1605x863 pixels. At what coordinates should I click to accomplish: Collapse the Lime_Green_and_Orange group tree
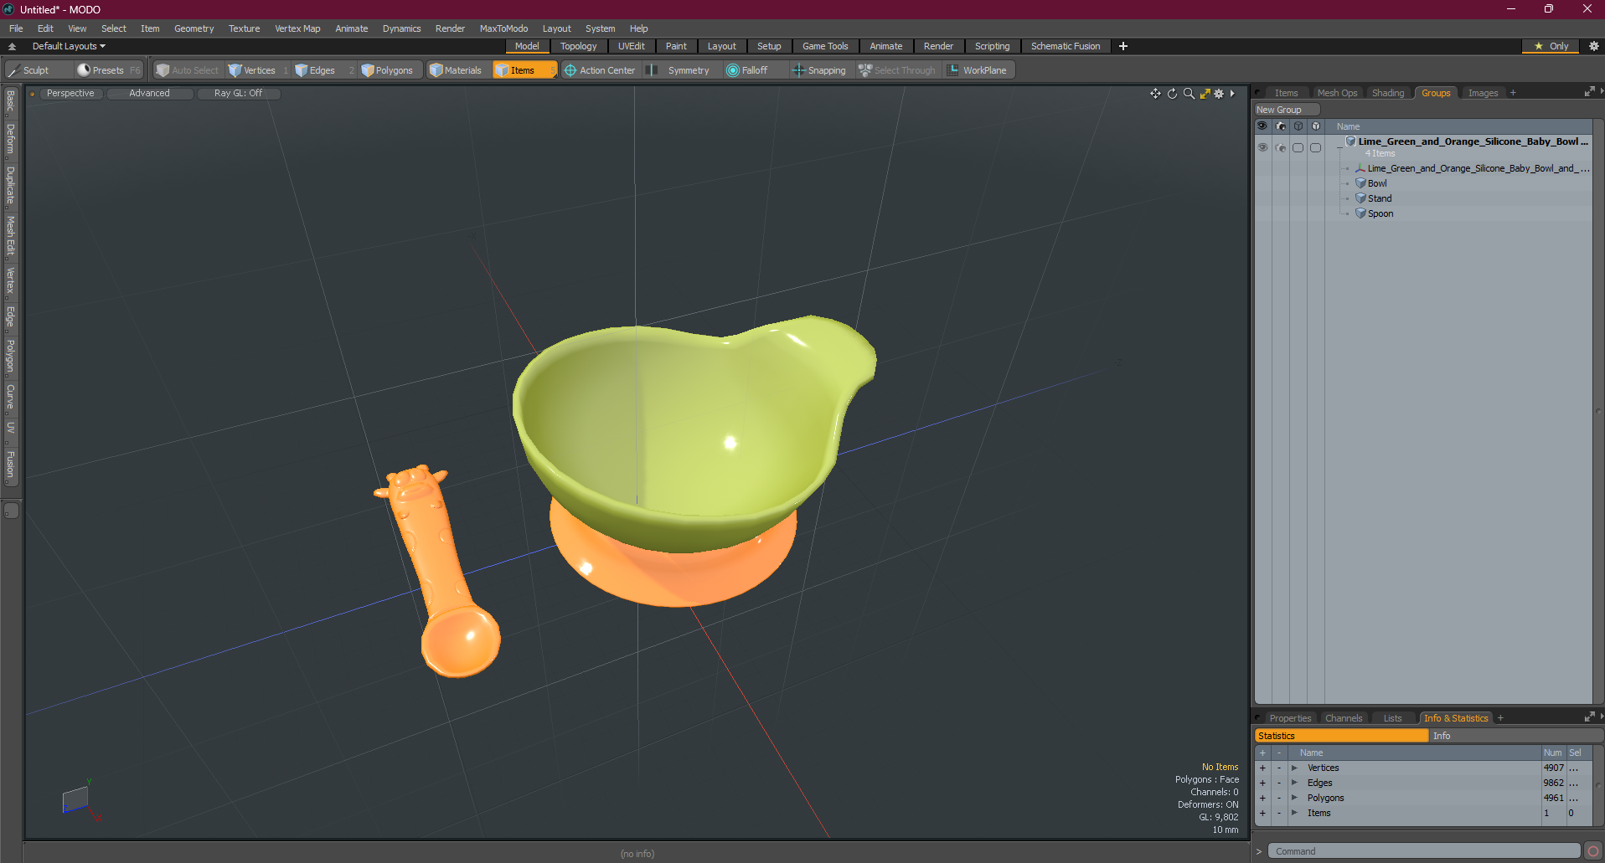[1339, 146]
